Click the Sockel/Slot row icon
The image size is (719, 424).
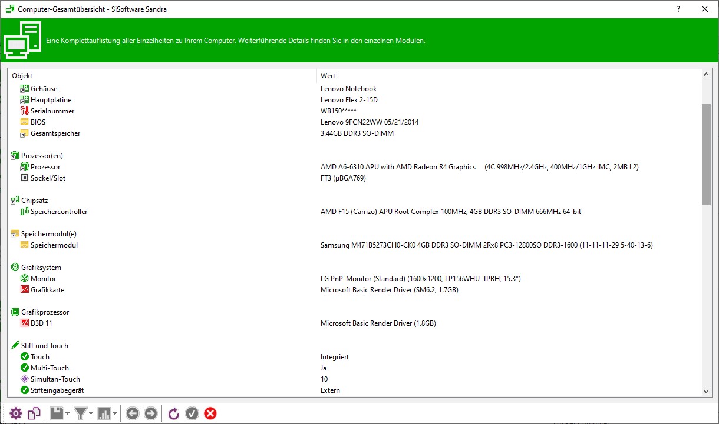tap(24, 178)
